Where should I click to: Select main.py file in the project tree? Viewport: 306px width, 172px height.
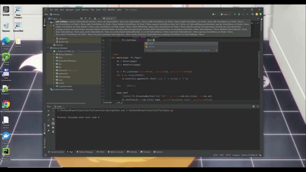tap(58, 45)
